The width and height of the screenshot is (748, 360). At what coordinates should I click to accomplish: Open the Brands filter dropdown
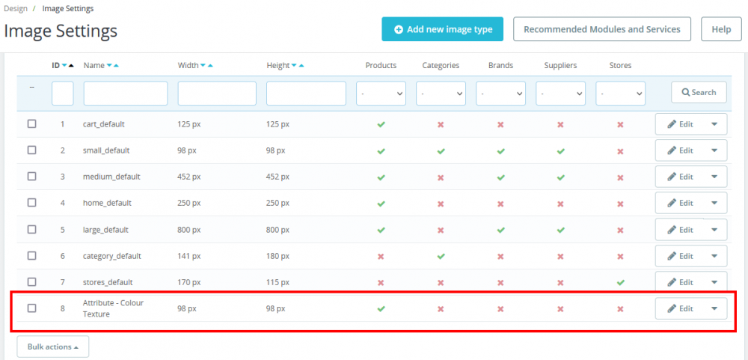pos(501,93)
